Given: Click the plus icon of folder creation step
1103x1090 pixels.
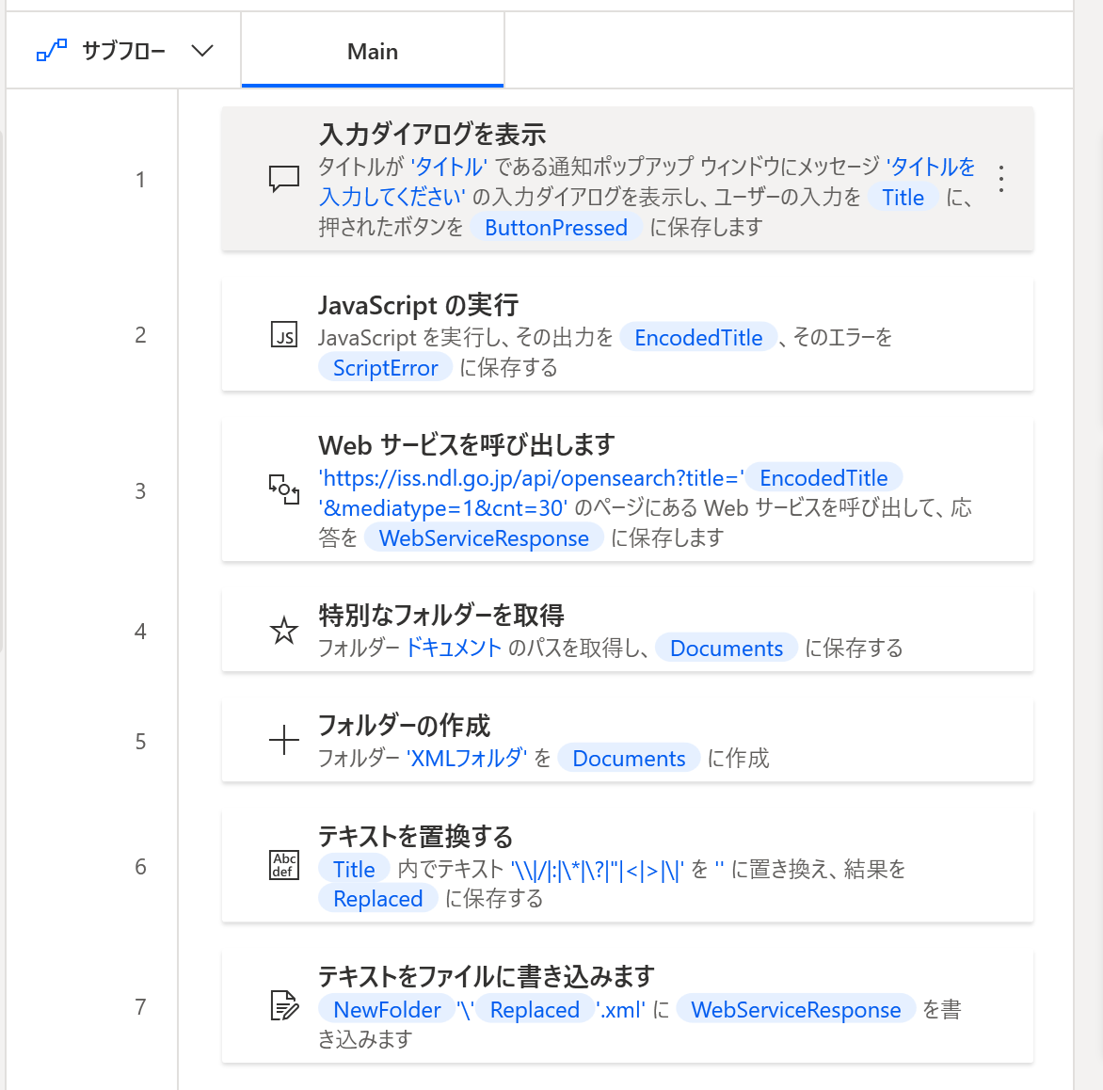Looking at the screenshot, I should (x=284, y=740).
